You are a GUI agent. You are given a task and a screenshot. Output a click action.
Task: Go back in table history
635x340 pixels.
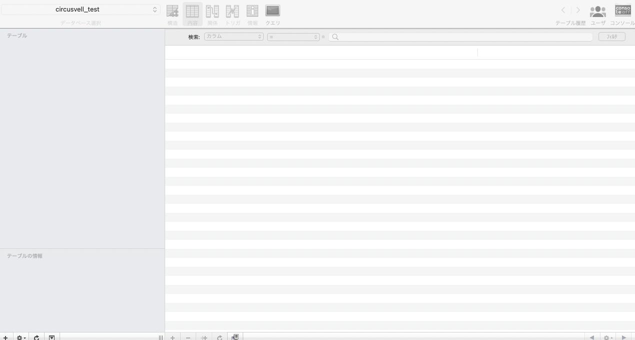coord(563,10)
